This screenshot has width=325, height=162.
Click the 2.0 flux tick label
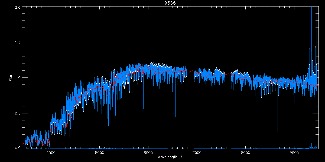pos(17,7)
